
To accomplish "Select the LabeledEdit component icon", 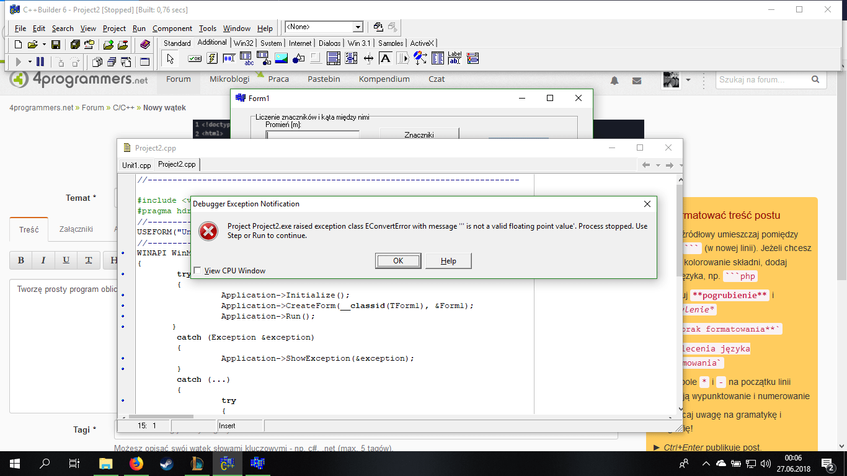I will tap(455, 59).
